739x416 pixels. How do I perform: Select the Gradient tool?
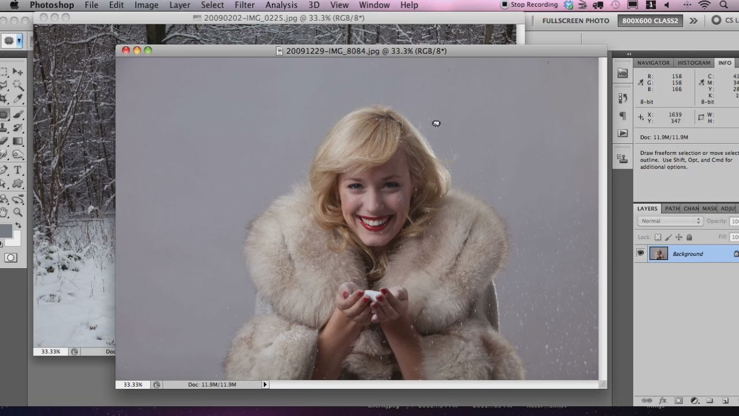18,142
